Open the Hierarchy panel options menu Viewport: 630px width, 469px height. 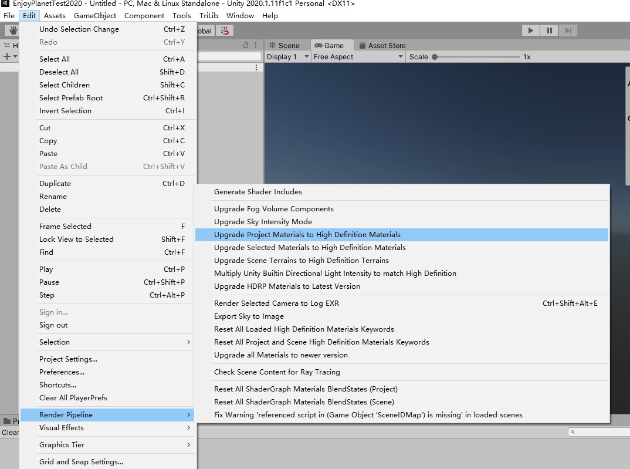(256, 45)
